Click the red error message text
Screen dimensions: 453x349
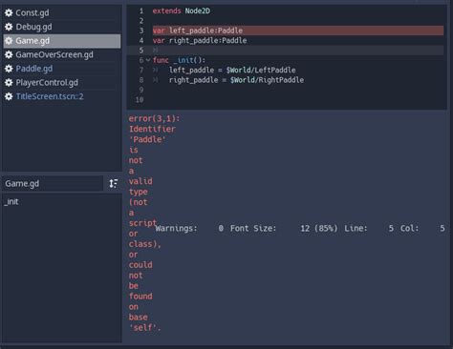click(145, 223)
